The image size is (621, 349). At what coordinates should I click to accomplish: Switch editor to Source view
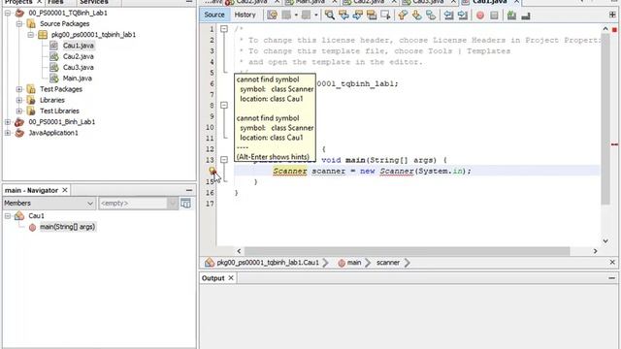point(214,15)
